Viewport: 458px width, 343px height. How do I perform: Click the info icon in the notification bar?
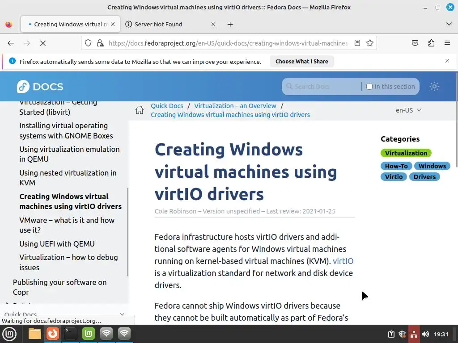tap(12, 61)
